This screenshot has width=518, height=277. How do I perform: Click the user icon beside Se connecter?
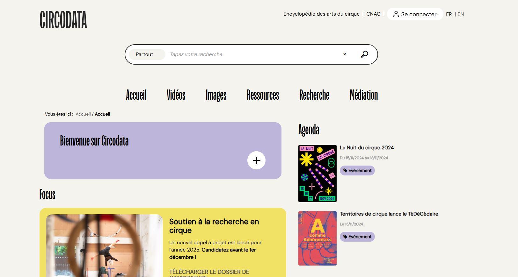click(396, 14)
